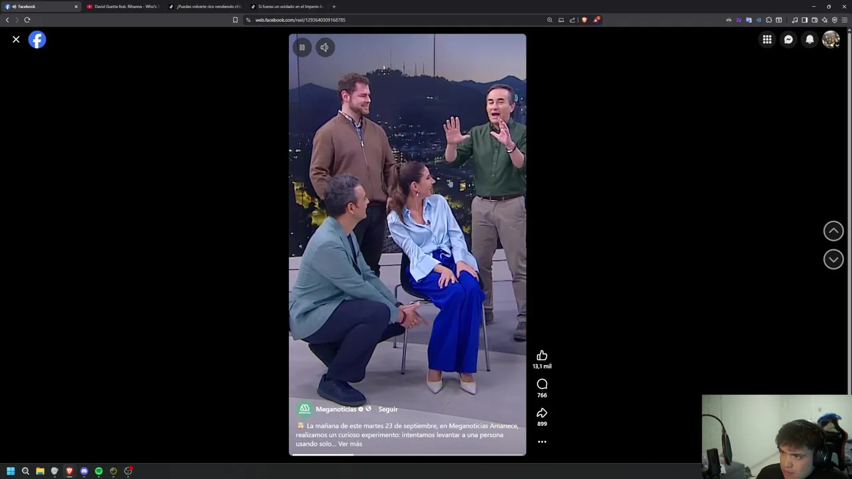
Task: Click the Brave browser taskbar icon
Action: 69,471
